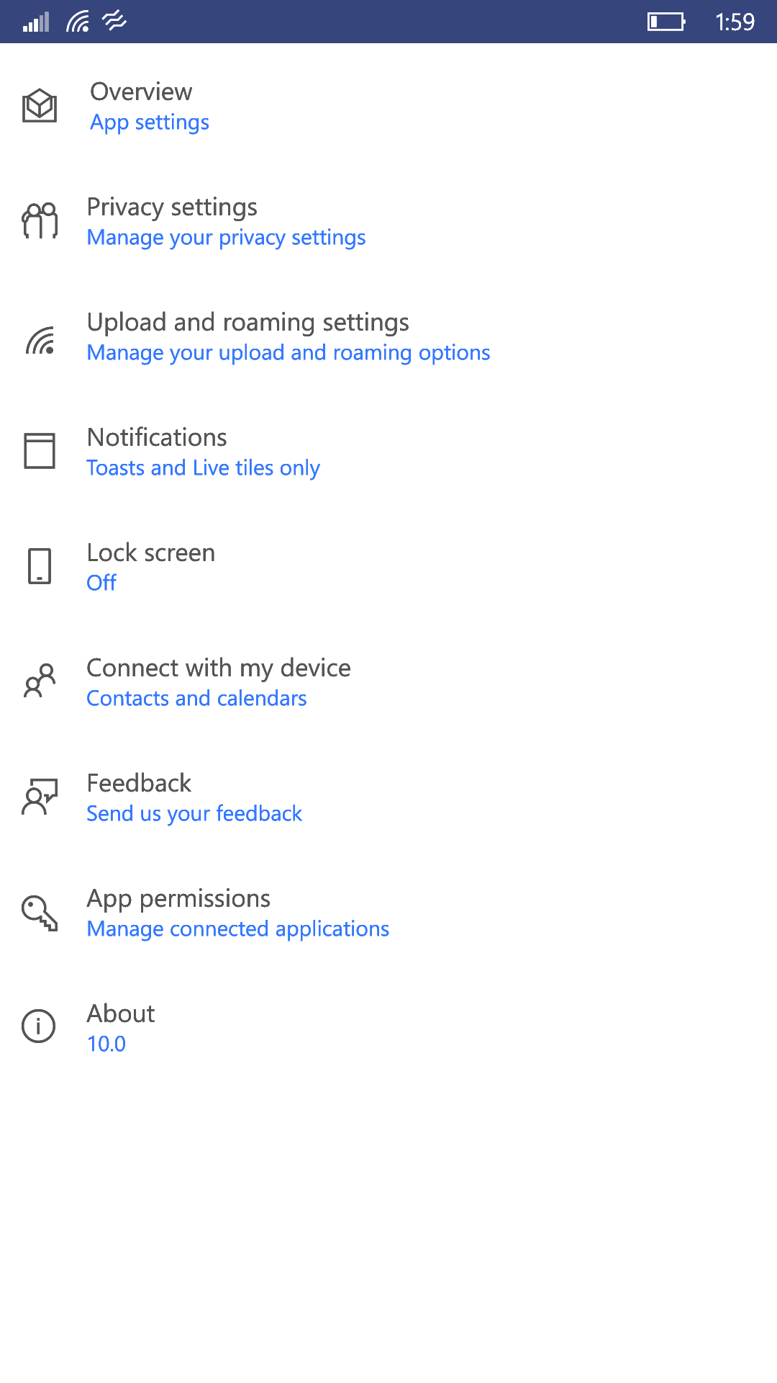Open the About heading
Screen dimensions: 777x1383
121,1013
